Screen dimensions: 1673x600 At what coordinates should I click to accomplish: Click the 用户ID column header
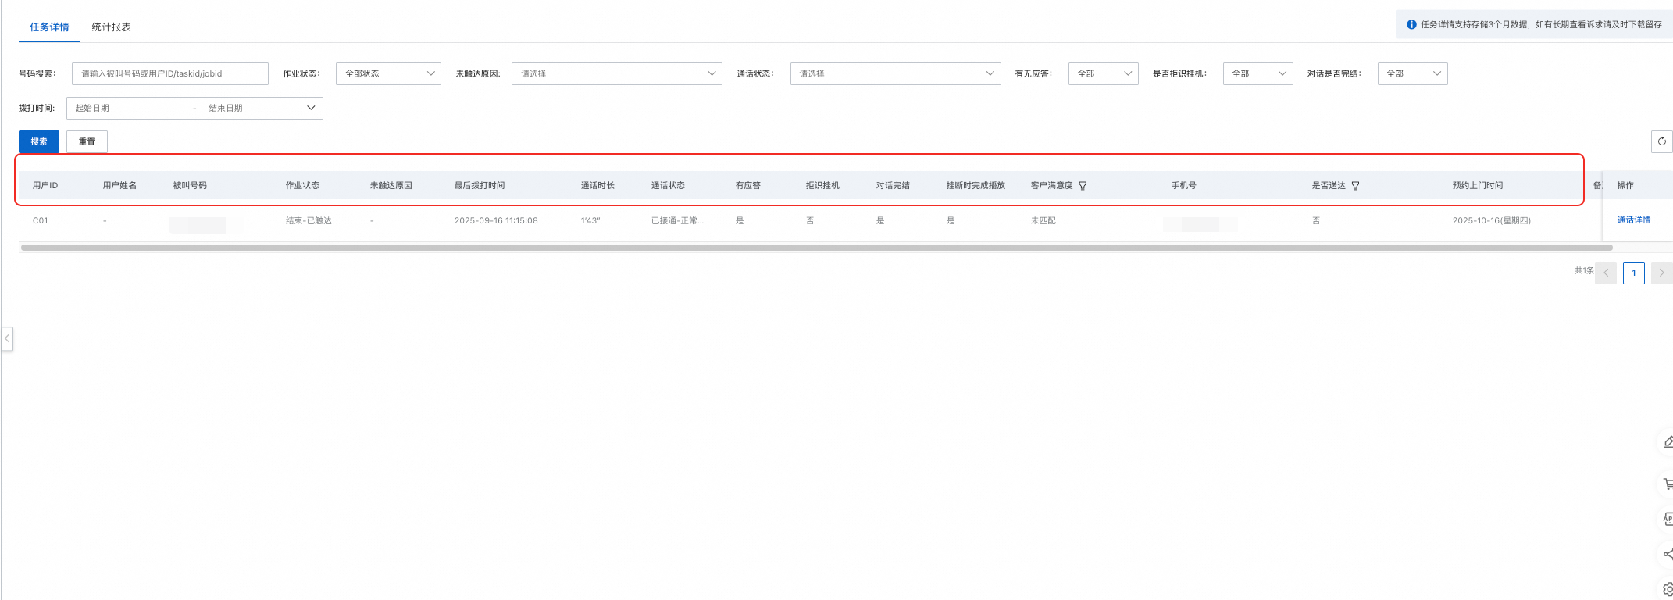45,186
